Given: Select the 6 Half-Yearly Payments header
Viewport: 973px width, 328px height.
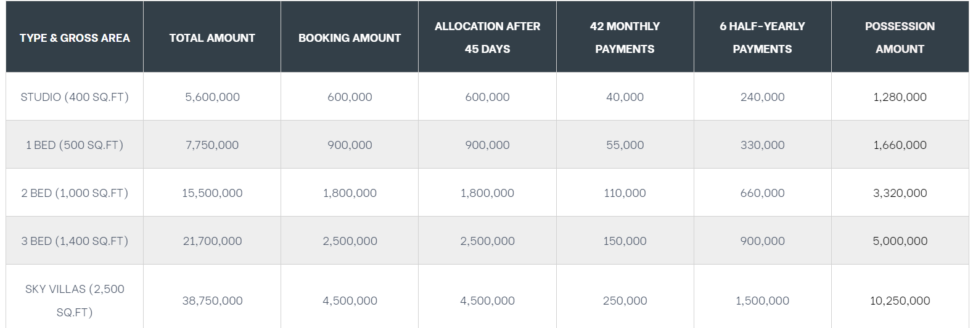Looking at the screenshot, I should coord(762,38).
